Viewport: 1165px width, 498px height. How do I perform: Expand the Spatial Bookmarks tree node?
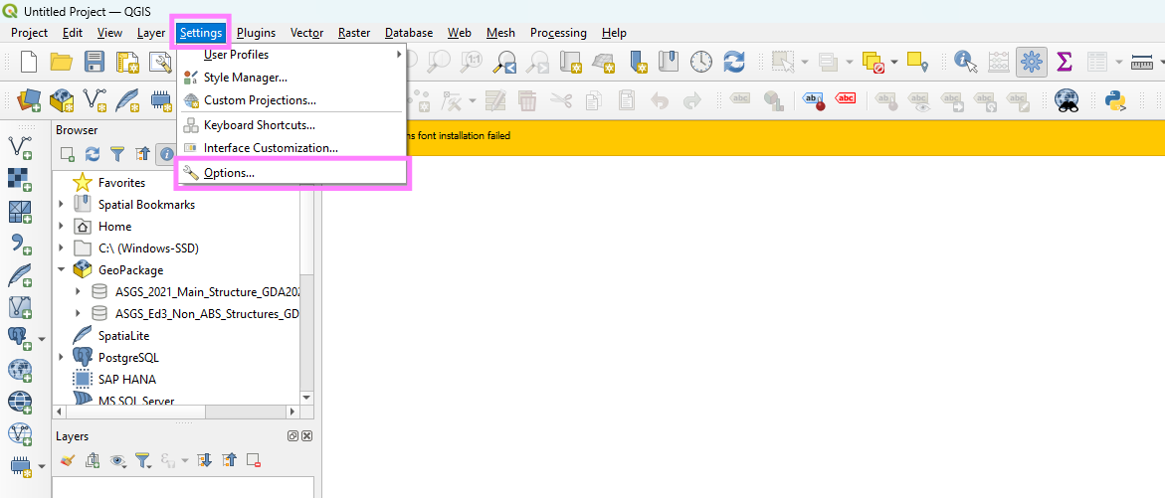coord(61,204)
